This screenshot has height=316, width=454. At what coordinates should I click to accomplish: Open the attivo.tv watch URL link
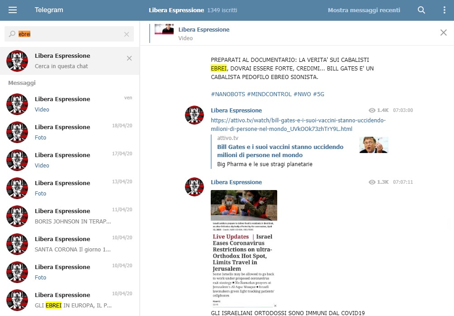click(298, 125)
